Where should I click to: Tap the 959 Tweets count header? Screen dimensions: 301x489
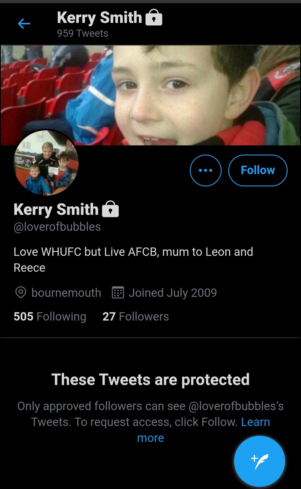82,33
